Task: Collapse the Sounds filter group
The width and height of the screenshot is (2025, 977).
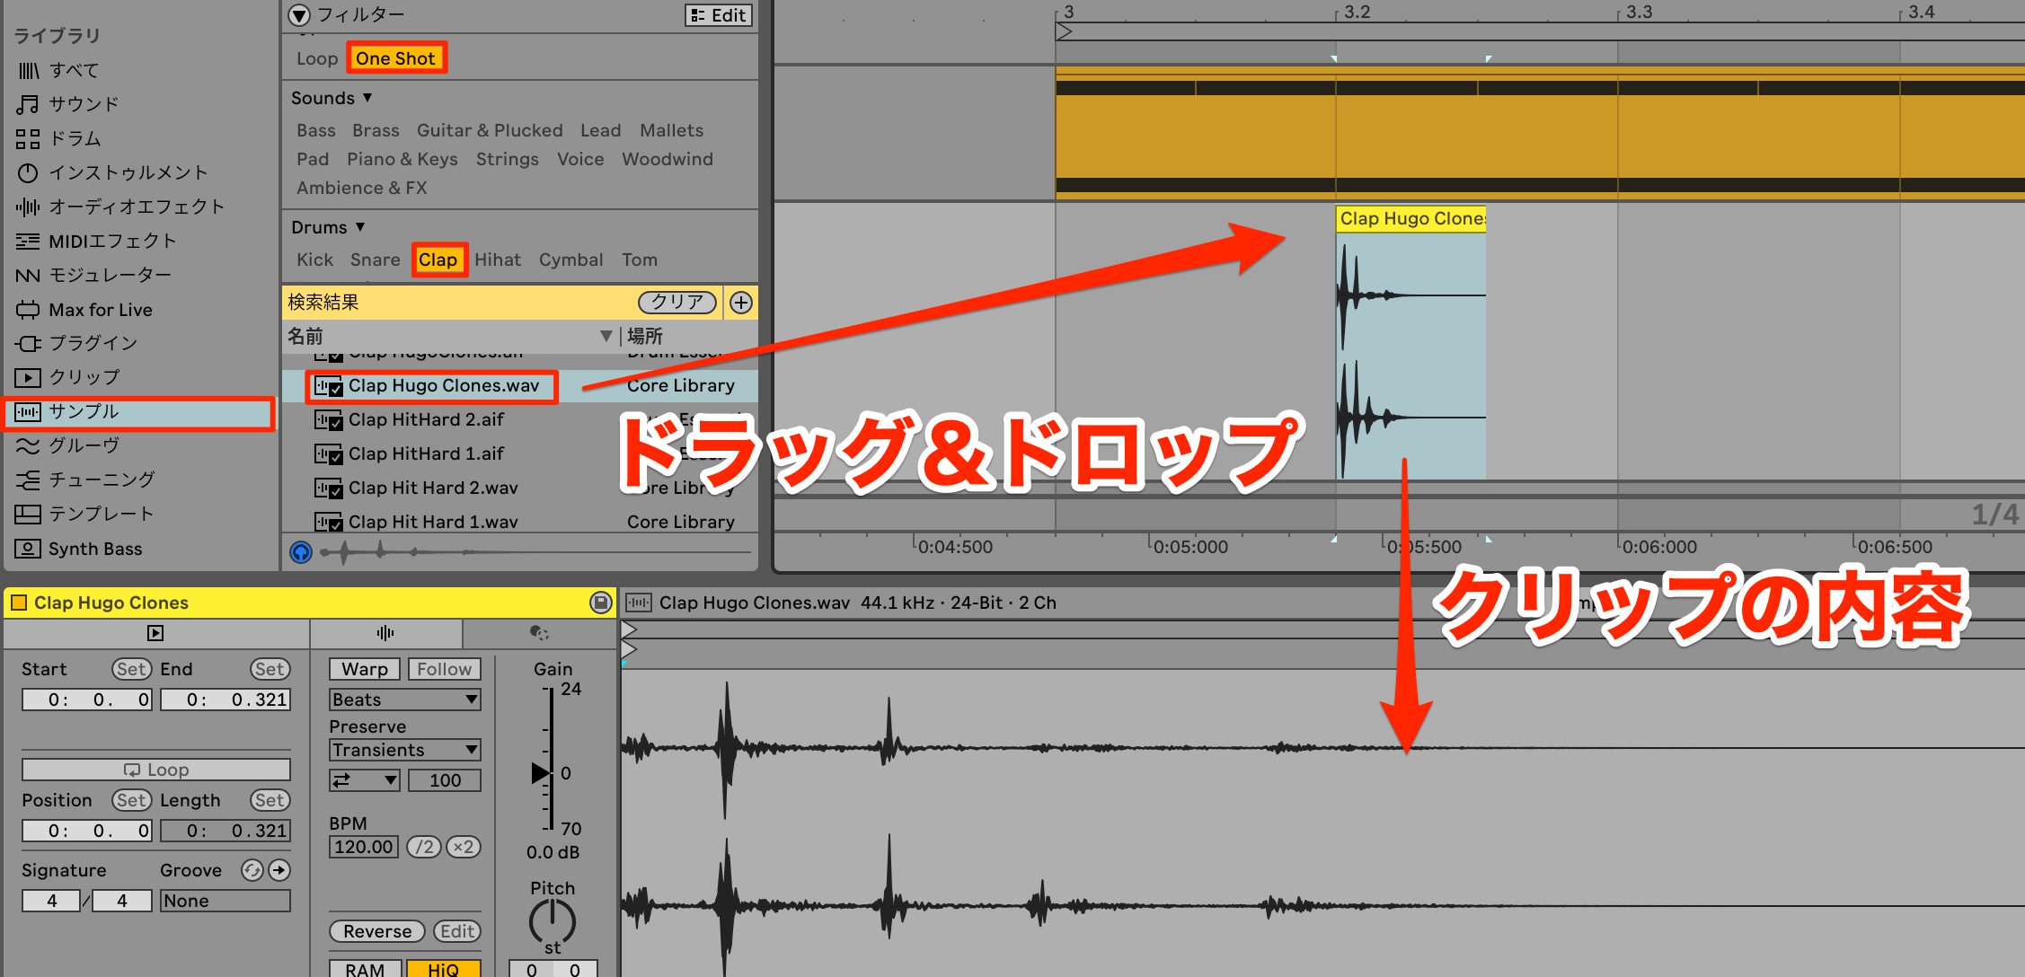Action: (x=367, y=97)
